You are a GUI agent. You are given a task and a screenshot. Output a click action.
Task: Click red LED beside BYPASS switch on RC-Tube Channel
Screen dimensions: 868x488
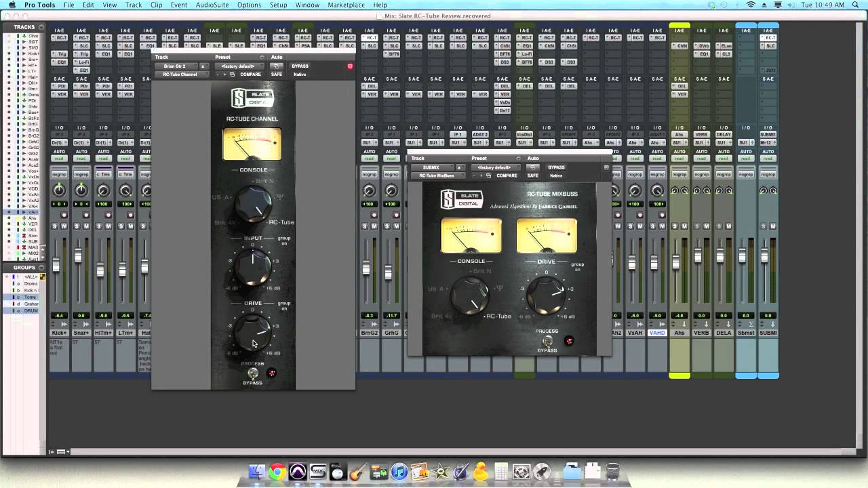pyautogui.click(x=272, y=373)
